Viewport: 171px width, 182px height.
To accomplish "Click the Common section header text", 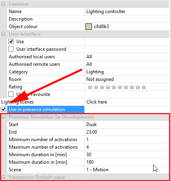I will point(19,4).
